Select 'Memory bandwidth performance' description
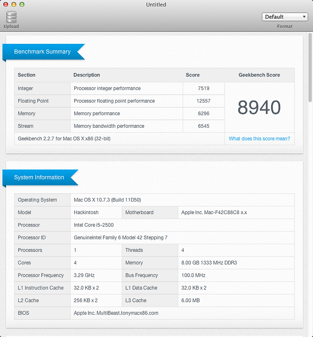Screen dimensions: 313x337 [109, 126]
